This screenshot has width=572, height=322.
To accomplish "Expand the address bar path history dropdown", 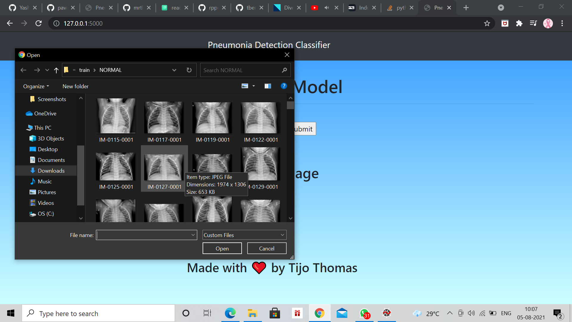I will (174, 70).
